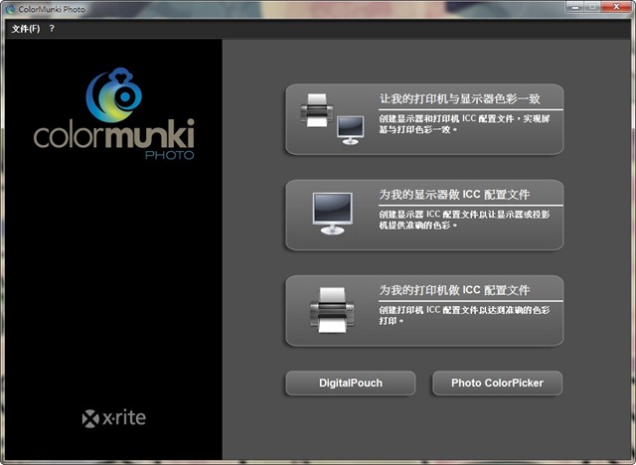Minimize the ColorMunki Photo window

click(575, 7)
